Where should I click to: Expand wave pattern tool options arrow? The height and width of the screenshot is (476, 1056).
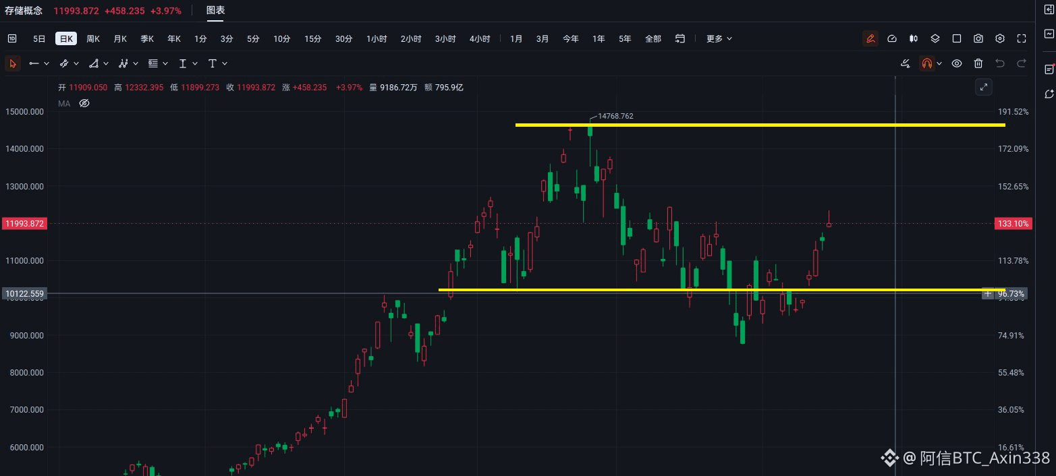pyautogui.click(x=136, y=63)
